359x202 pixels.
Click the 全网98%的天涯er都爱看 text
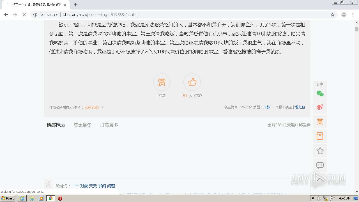pyautogui.click(x=289, y=125)
